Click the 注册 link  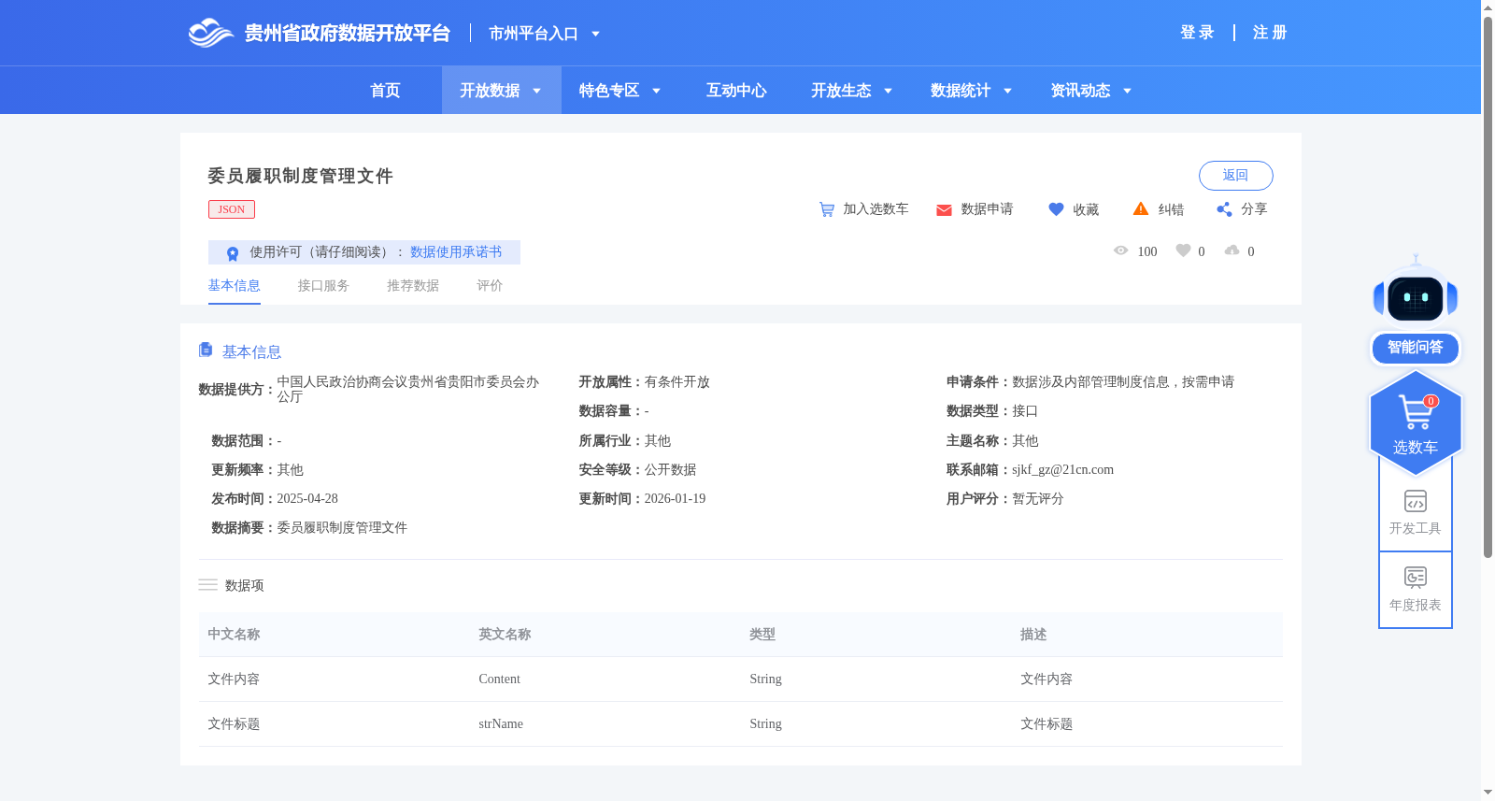click(x=1270, y=33)
